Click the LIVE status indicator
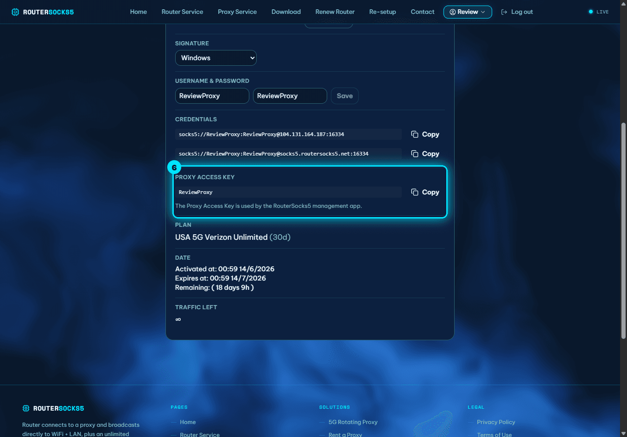627x437 pixels. point(599,12)
